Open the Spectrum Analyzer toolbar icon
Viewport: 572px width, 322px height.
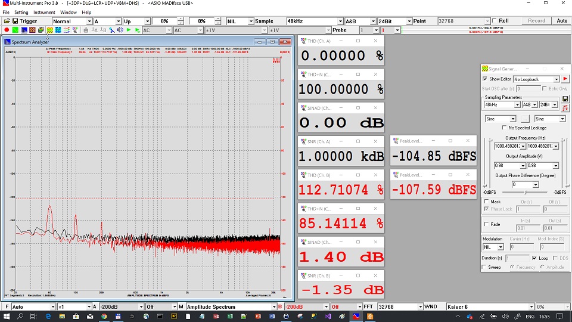(x=24, y=30)
